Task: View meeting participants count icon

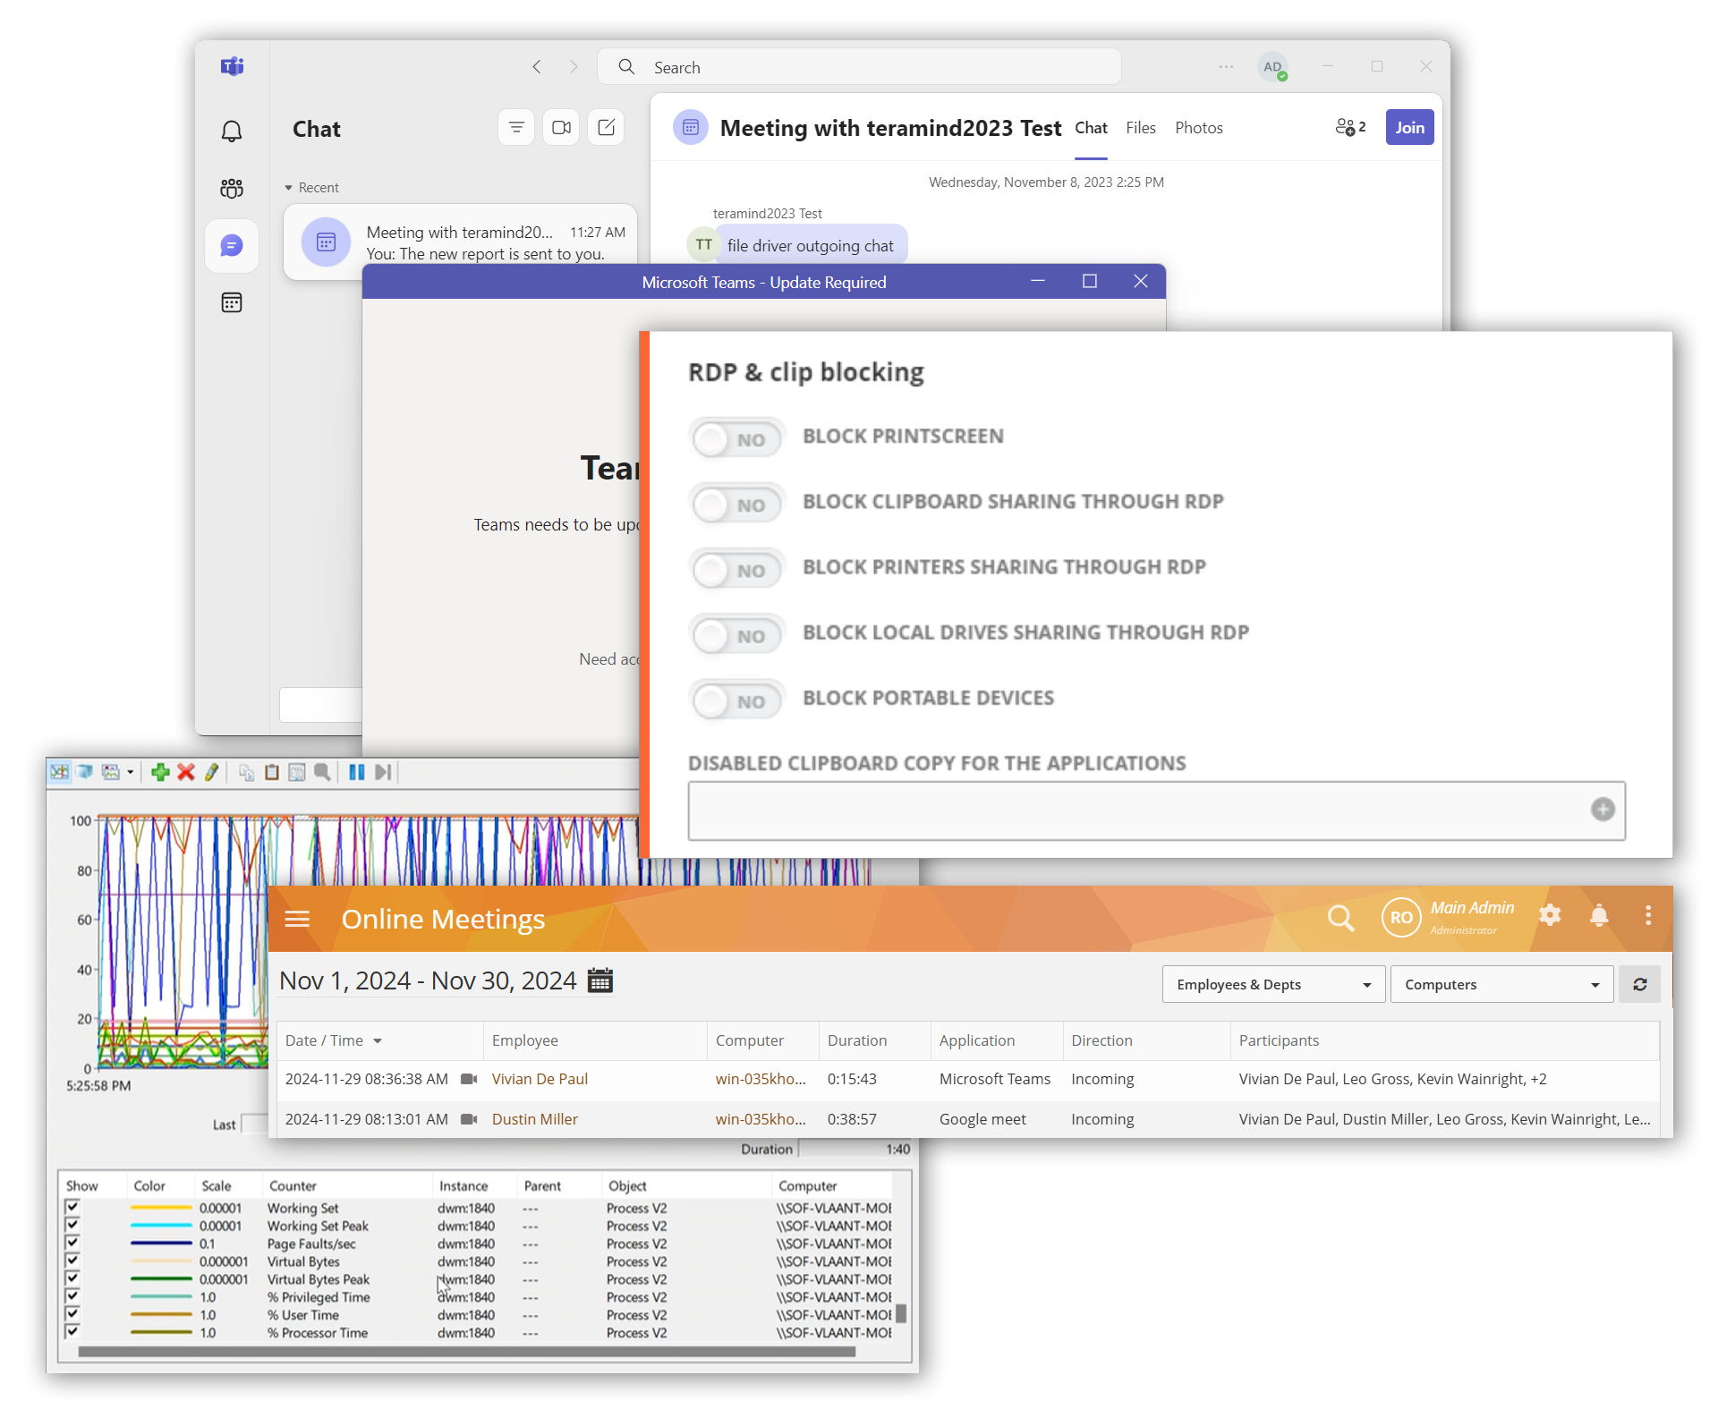Action: [x=1350, y=127]
